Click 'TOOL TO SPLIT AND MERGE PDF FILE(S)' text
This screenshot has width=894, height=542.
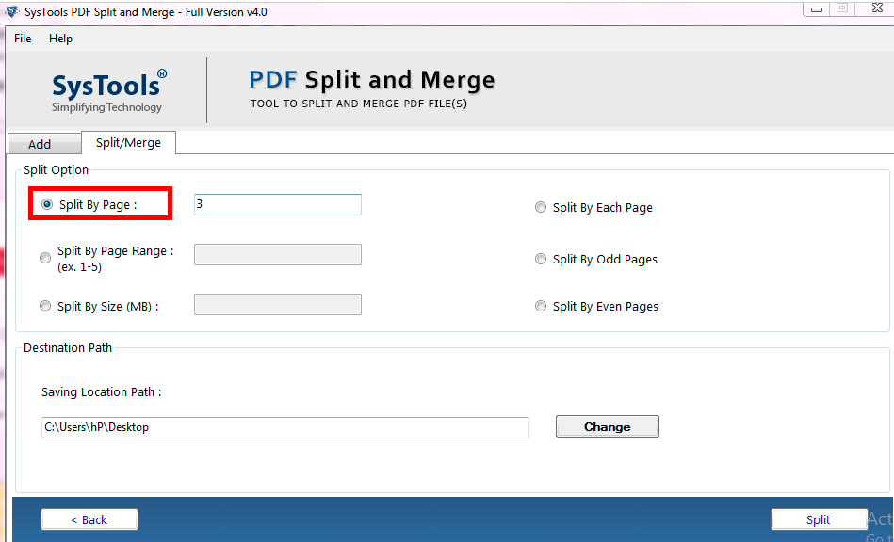(x=359, y=104)
